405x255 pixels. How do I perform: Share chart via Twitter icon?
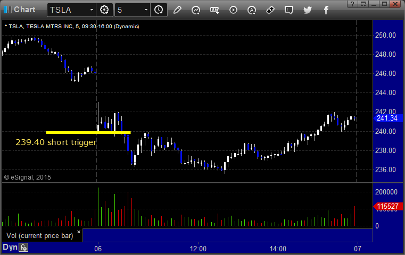(308, 10)
